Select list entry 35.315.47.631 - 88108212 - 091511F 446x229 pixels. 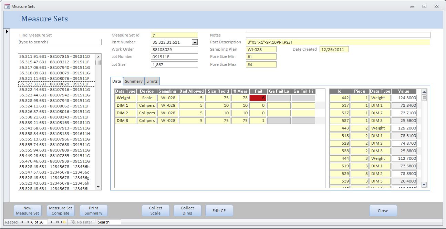tap(57, 62)
